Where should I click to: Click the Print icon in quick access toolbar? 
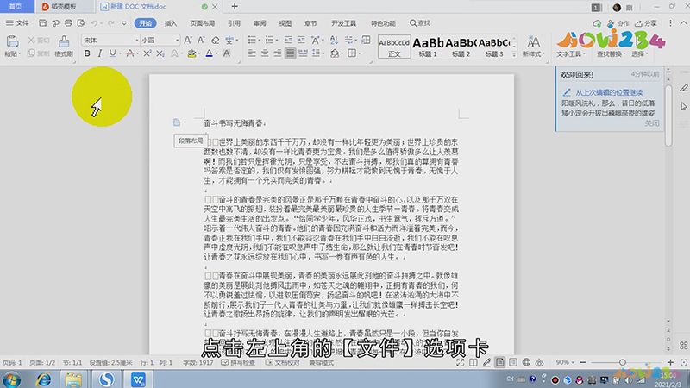point(68,23)
